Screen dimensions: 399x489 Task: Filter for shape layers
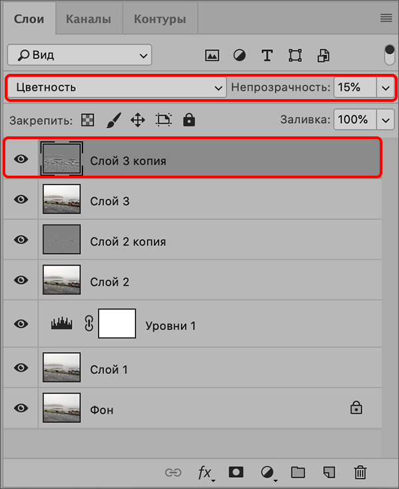(x=295, y=55)
